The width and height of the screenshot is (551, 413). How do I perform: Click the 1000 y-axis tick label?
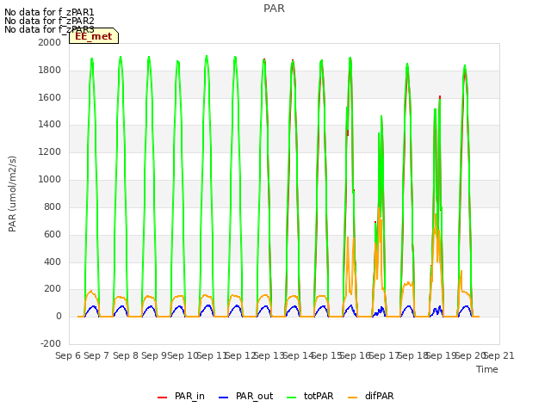point(50,180)
